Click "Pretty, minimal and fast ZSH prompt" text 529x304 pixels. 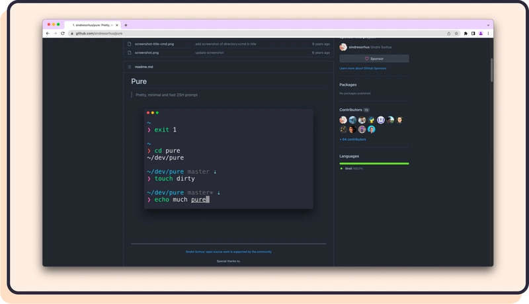click(x=167, y=95)
